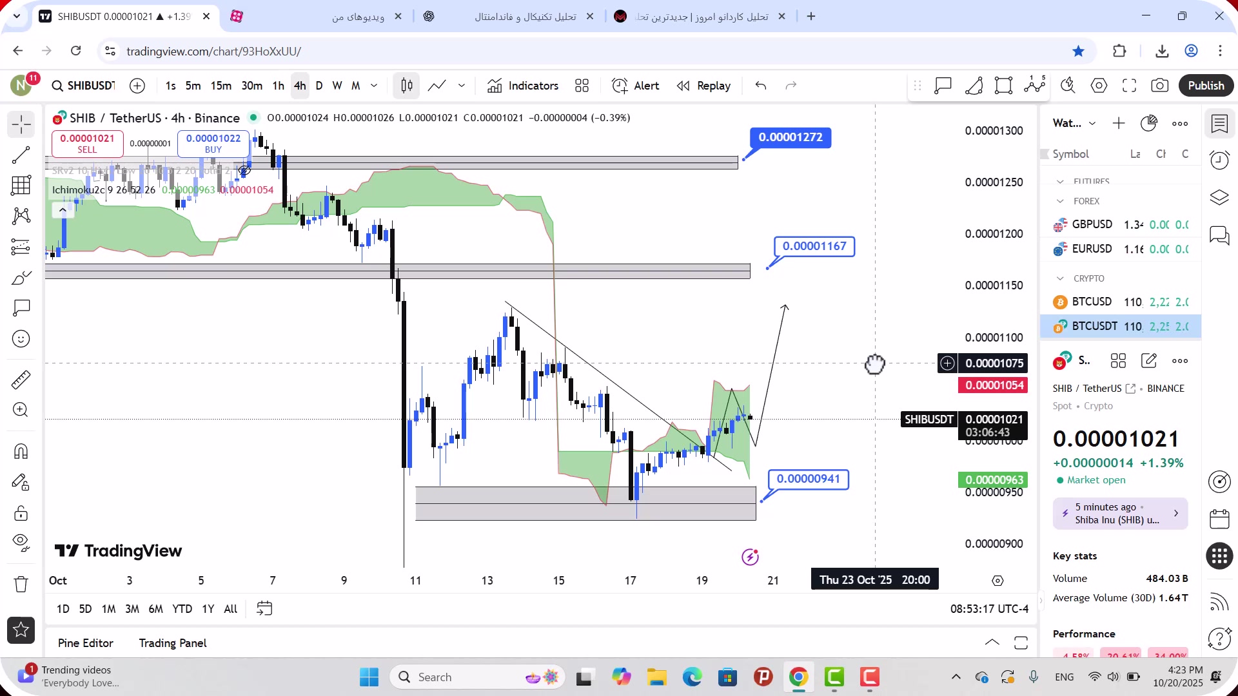
Task: Remove drawings with trash icon
Action: [21, 585]
